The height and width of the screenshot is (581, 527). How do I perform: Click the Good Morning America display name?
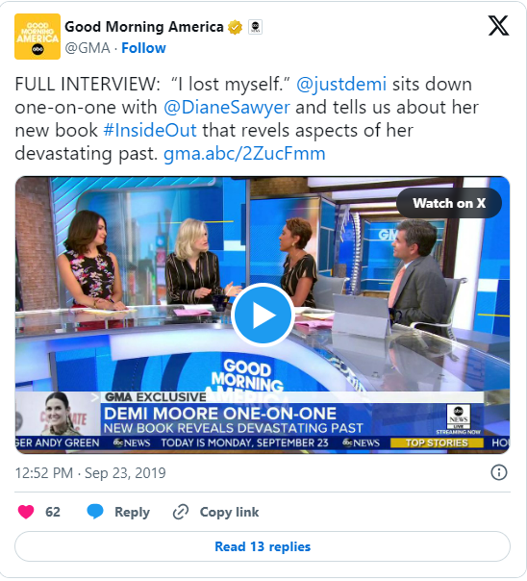[x=144, y=27]
